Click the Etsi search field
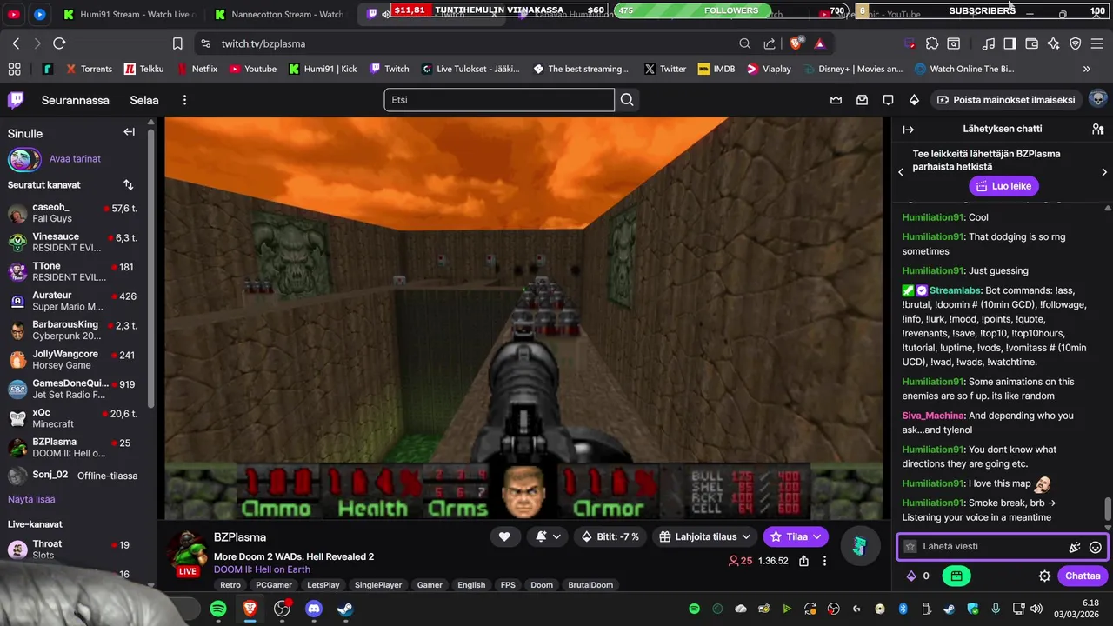The height and width of the screenshot is (626, 1113). point(499,100)
